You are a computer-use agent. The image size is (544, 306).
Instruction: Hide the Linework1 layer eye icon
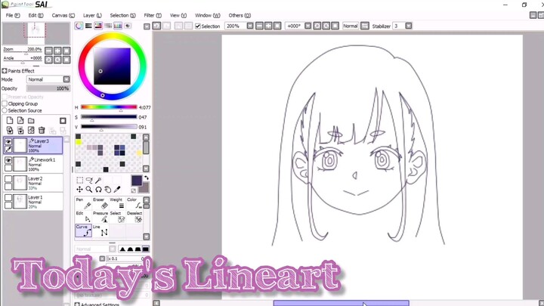(x=8, y=160)
